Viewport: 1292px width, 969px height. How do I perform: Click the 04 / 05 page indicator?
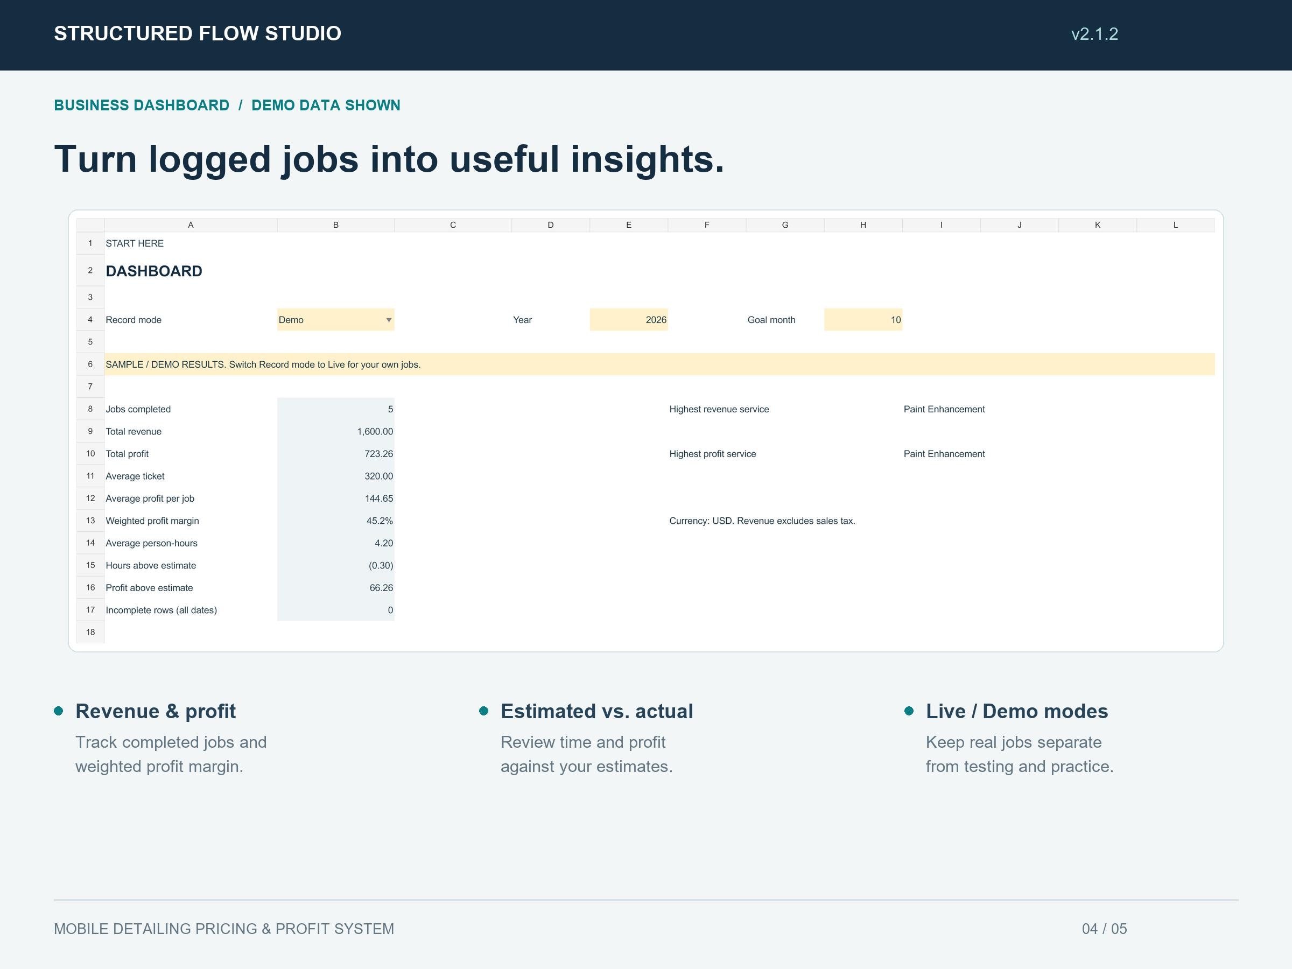(x=1104, y=929)
